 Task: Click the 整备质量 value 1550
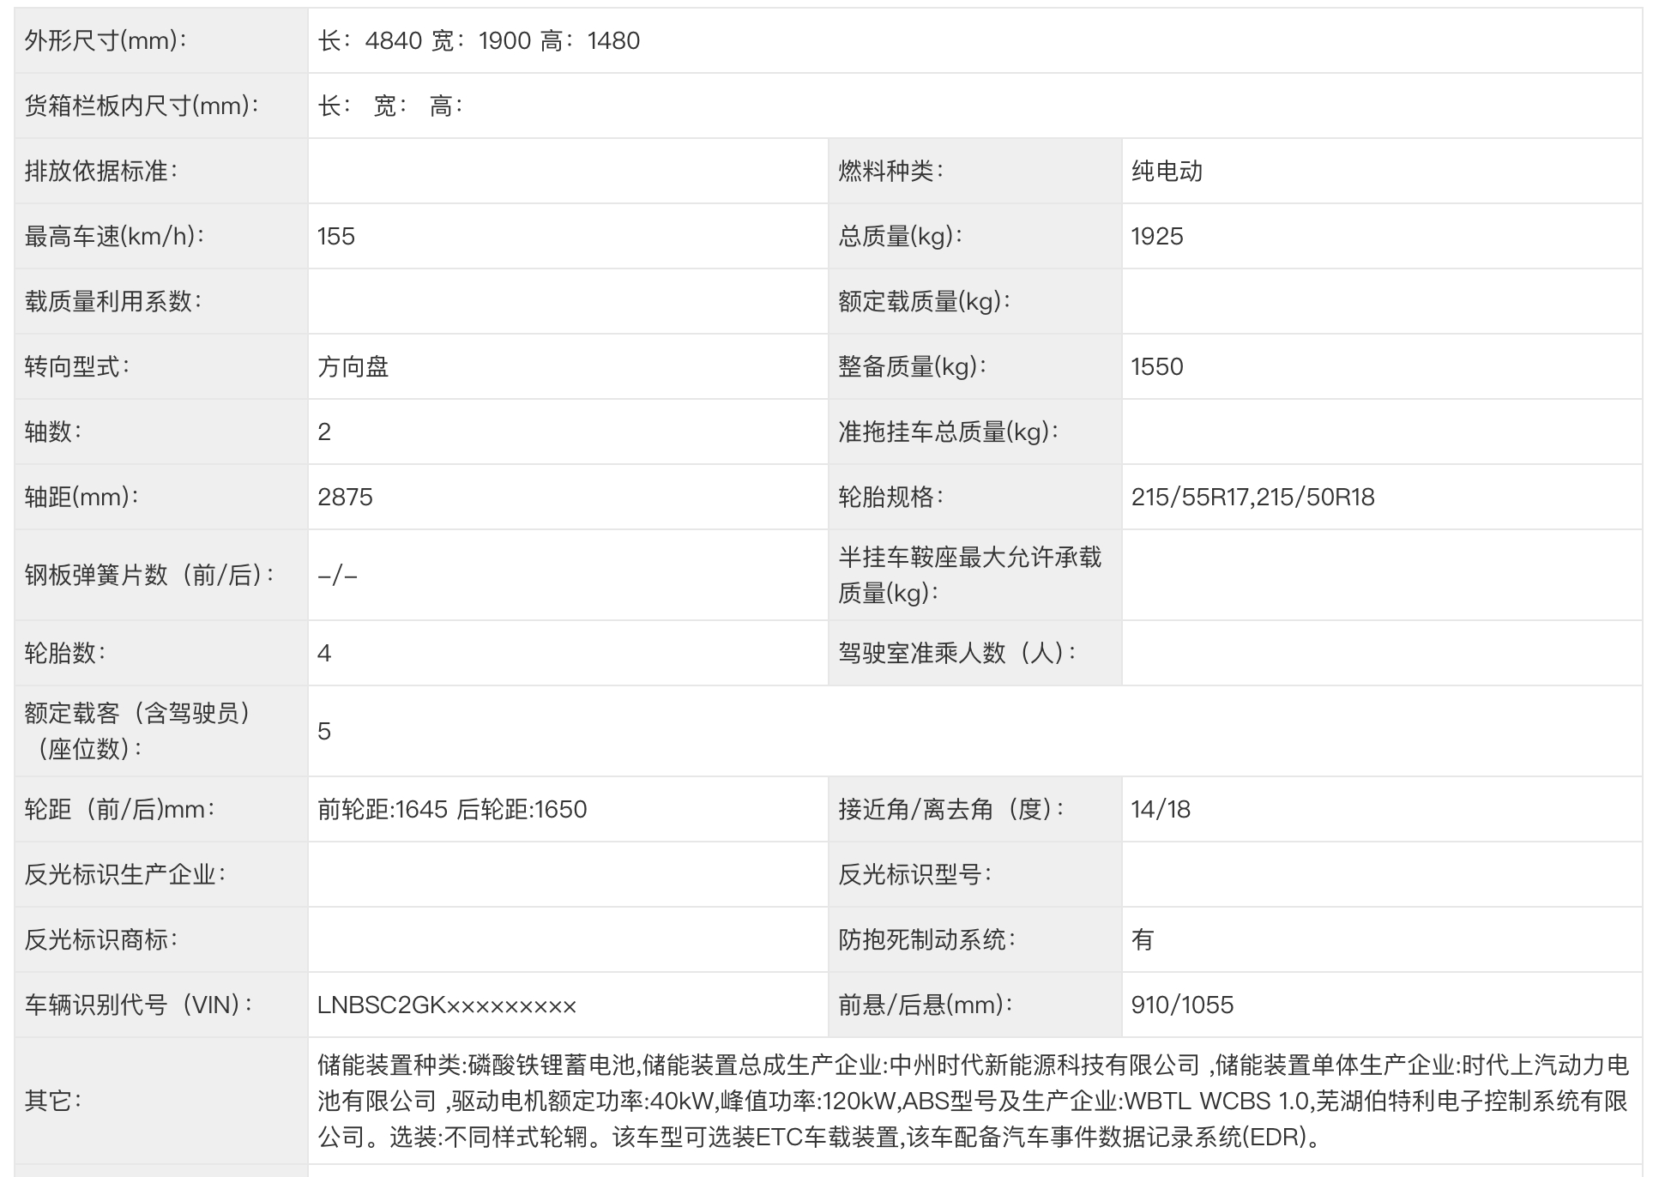coord(1157,366)
